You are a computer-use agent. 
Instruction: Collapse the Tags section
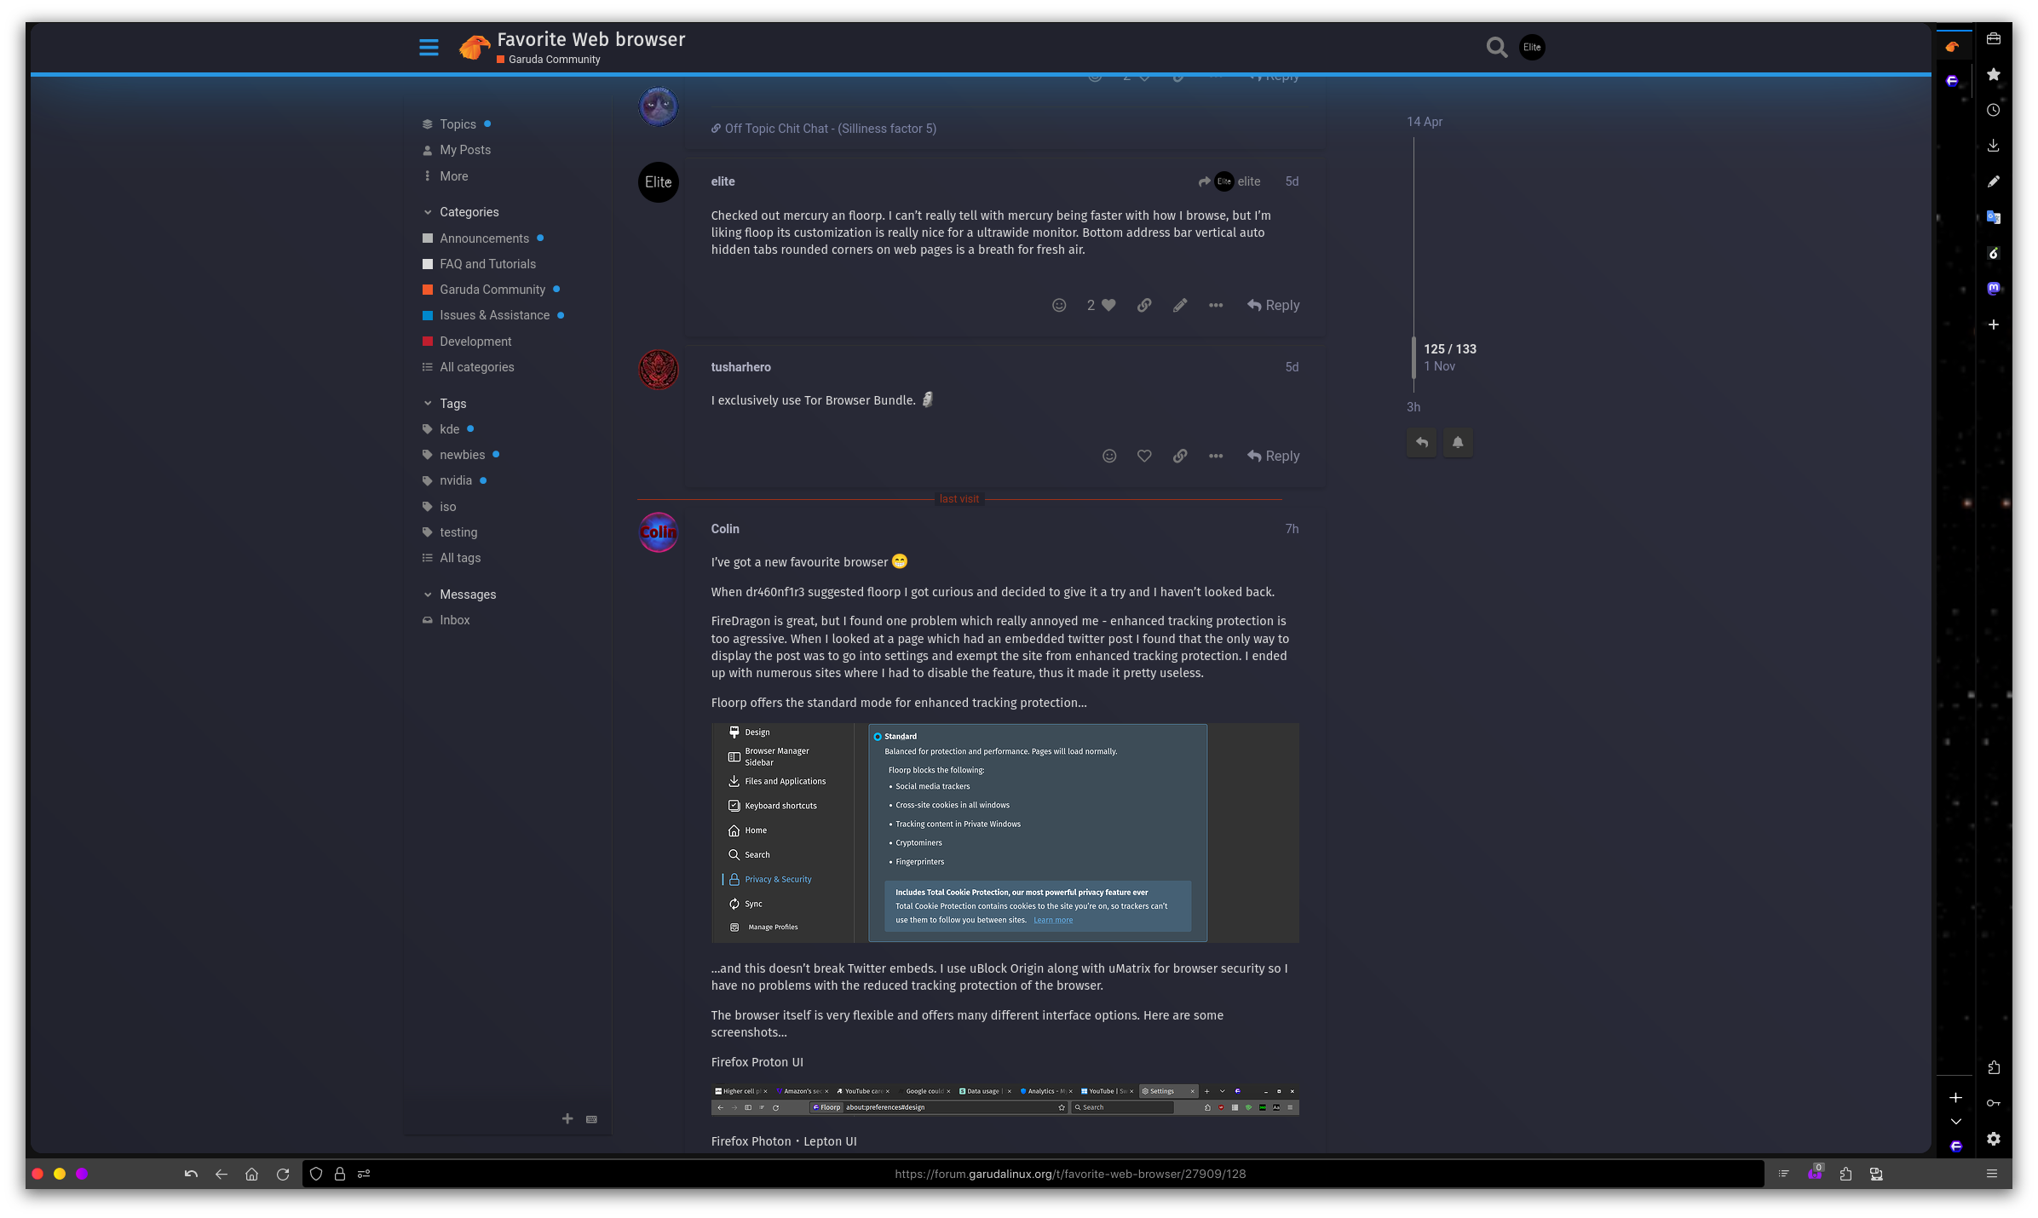point(445,404)
